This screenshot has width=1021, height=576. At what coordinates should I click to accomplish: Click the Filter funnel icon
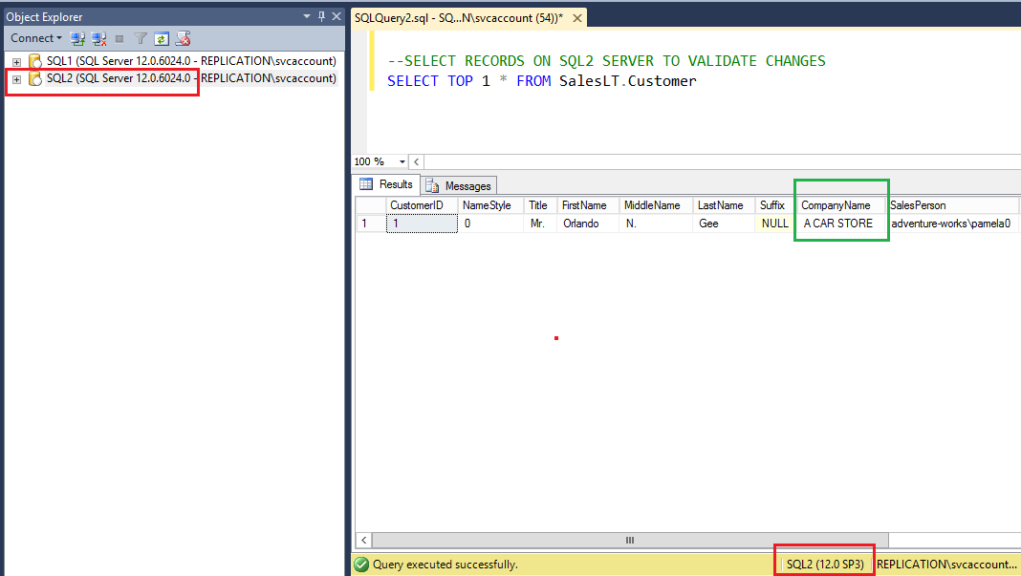point(141,39)
